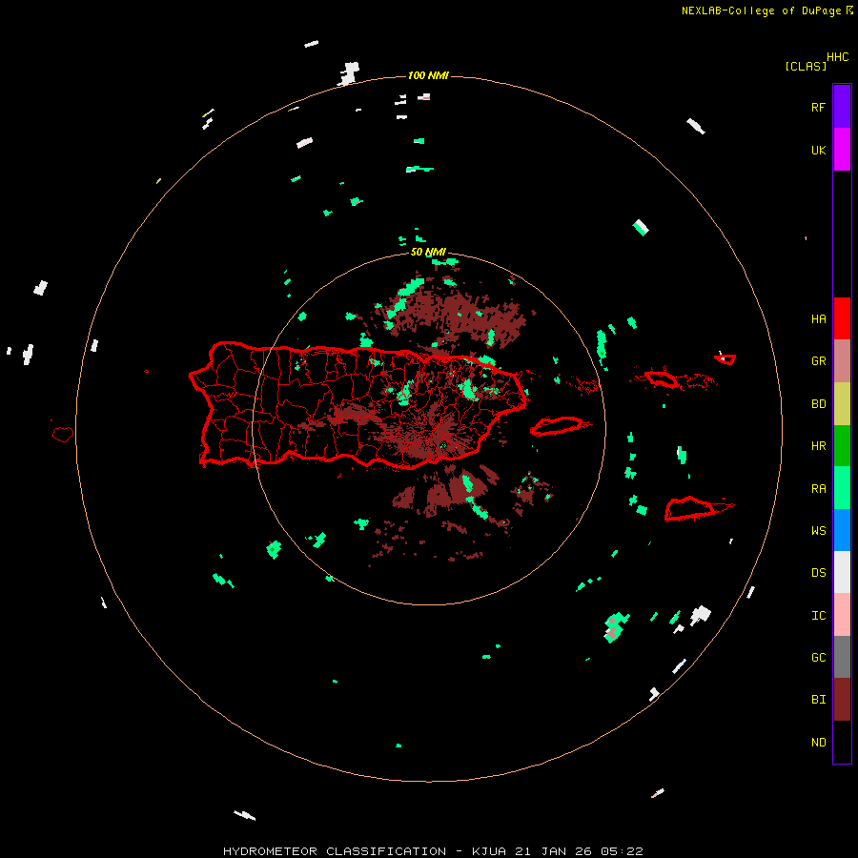Click the HR dark green legend swatch
The image size is (858, 858).
842,446
